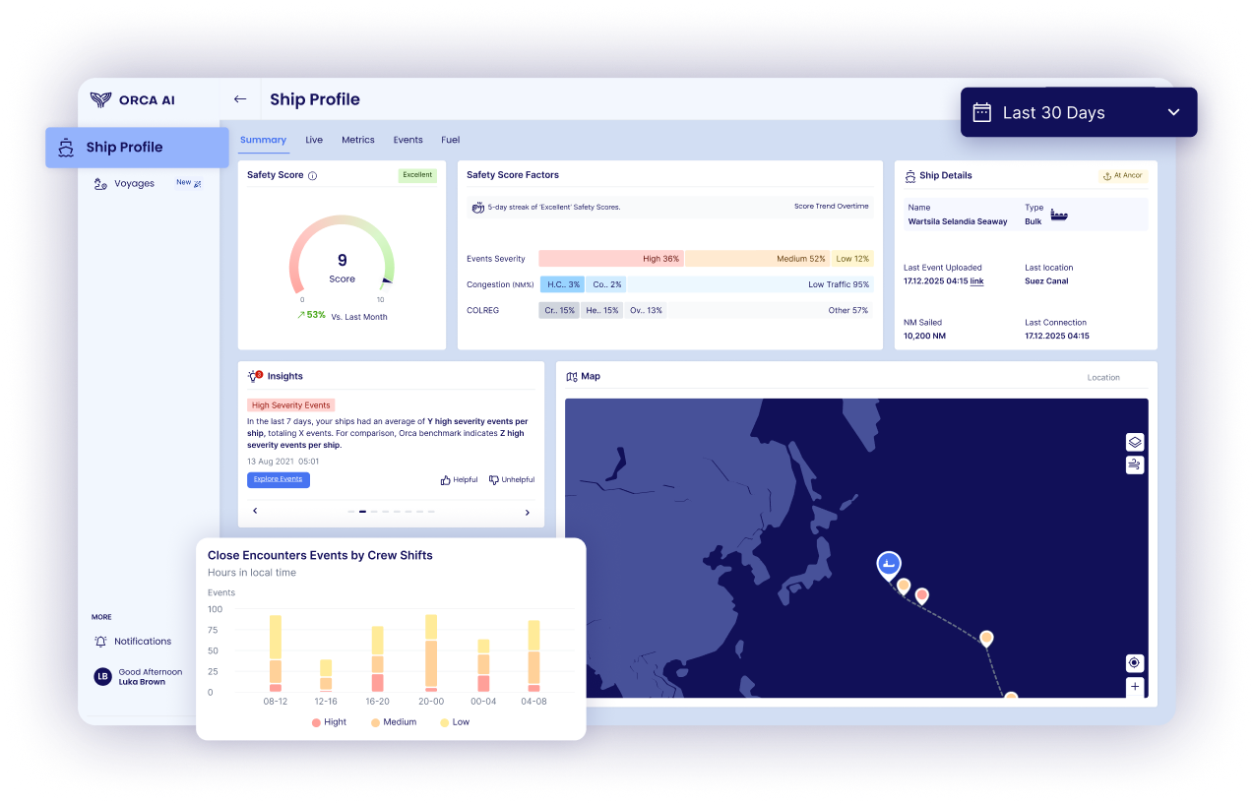Mark insight as Helpful

[x=459, y=480]
